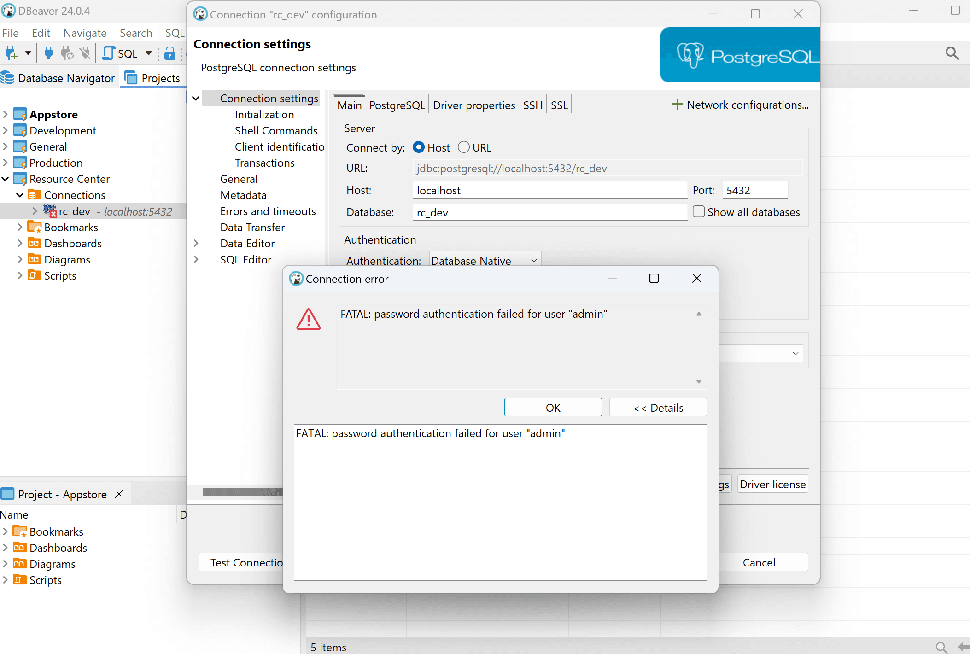Image resolution: width=970 pixels, height=654 pixels.
Task: Select the Host connect-by radio button
Action: coord(418,147)
